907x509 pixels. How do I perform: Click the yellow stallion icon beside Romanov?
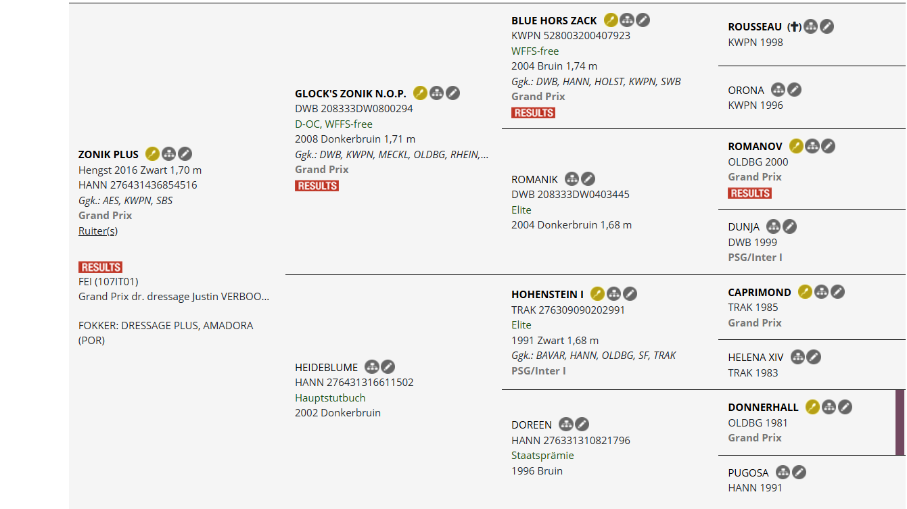pyautogui.click(x=796, y=146)
